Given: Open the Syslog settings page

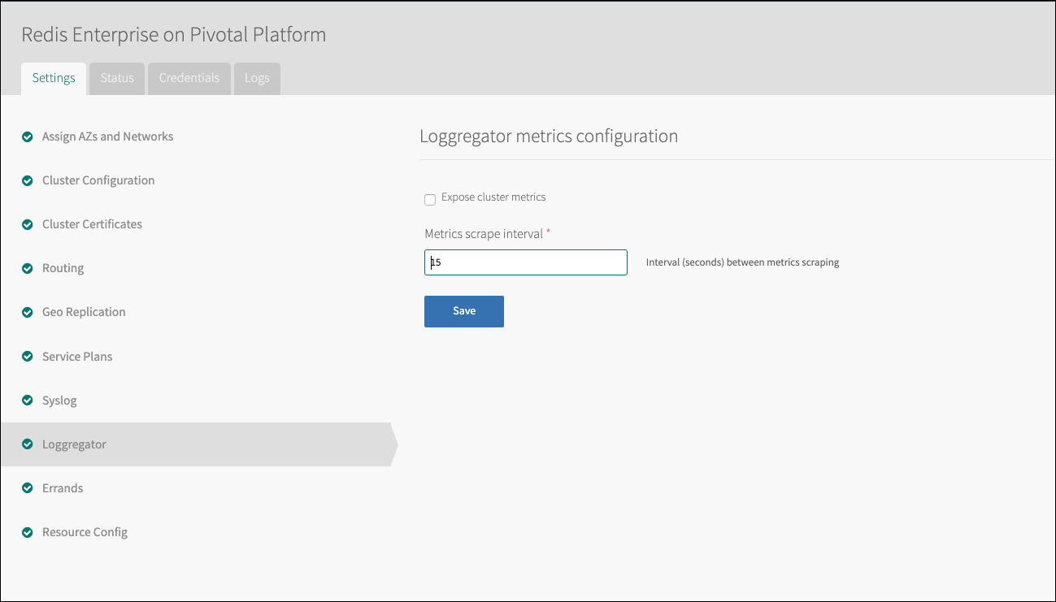Looking at the screenshot, I should click(x=59, y=401).
